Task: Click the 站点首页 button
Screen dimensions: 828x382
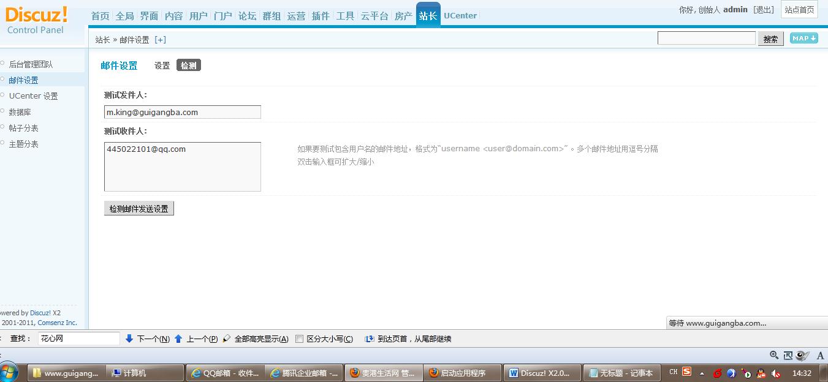Action: 799,10
